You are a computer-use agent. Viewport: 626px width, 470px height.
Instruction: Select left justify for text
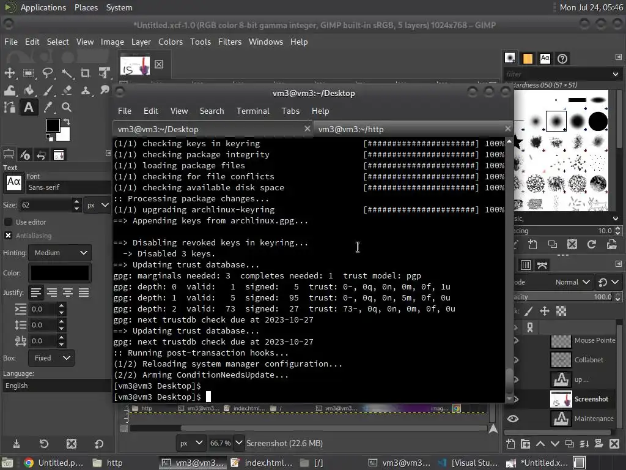36,293
